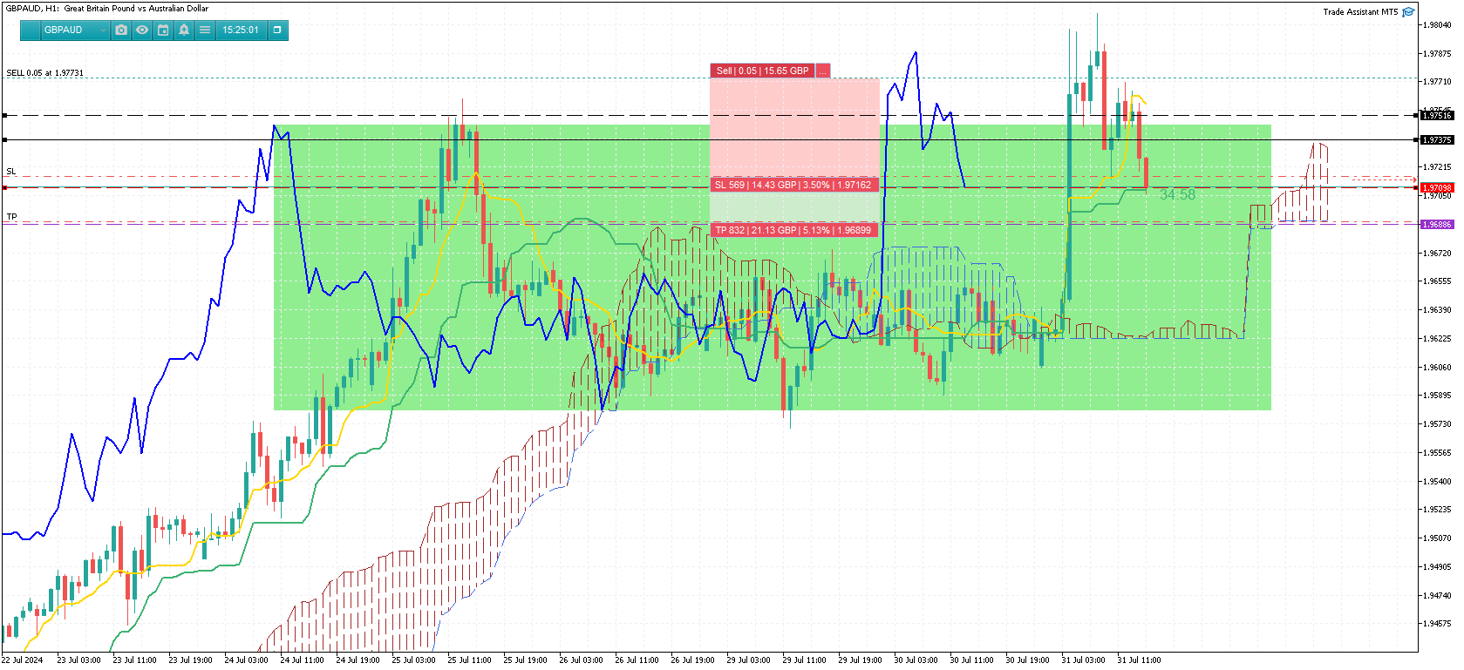Click the 15:25:01 clock display
1464x670 pixels.
tap(241, 30)
